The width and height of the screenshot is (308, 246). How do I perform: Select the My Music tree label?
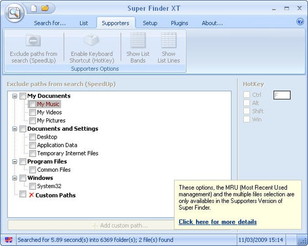click(48, 104)
